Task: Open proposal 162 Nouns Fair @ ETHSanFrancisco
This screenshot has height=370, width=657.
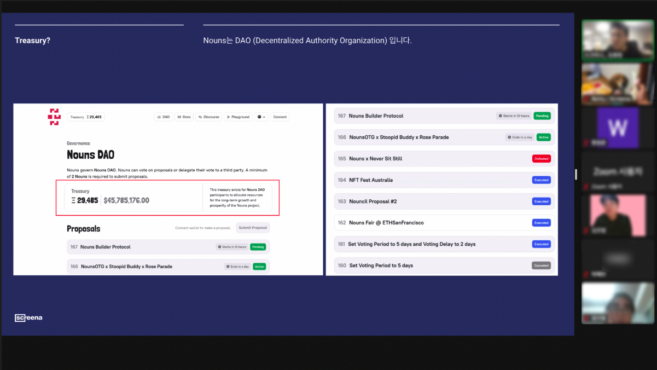Action: (x=444, y=223)
